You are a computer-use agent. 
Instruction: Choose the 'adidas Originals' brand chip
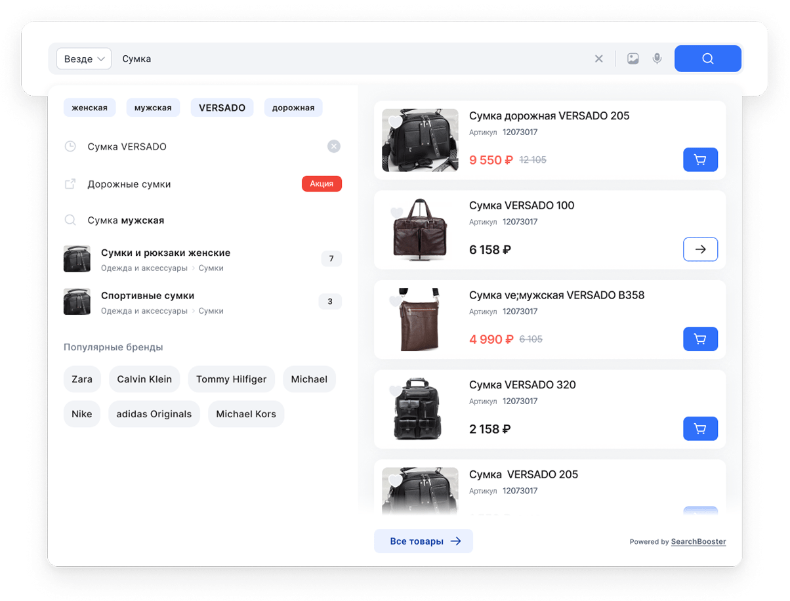pos(154,414)
